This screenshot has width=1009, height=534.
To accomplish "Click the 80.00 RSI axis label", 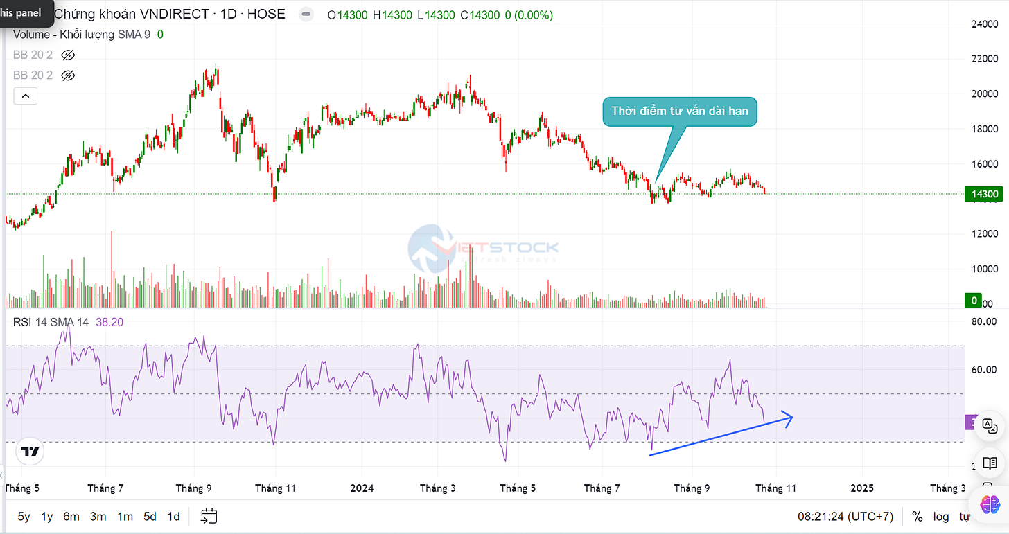I will 984,321.
